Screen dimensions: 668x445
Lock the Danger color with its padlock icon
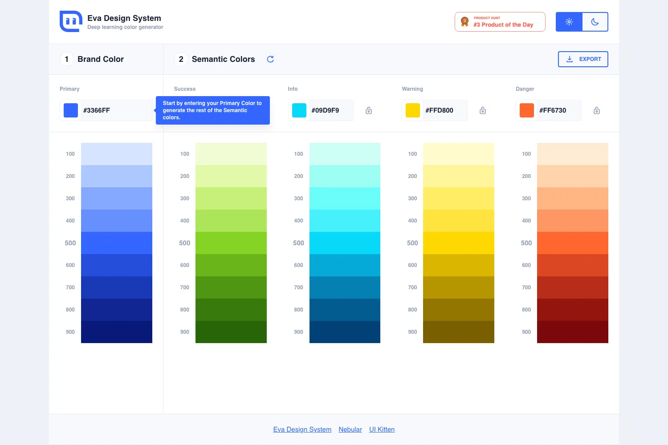coord(597,110)
